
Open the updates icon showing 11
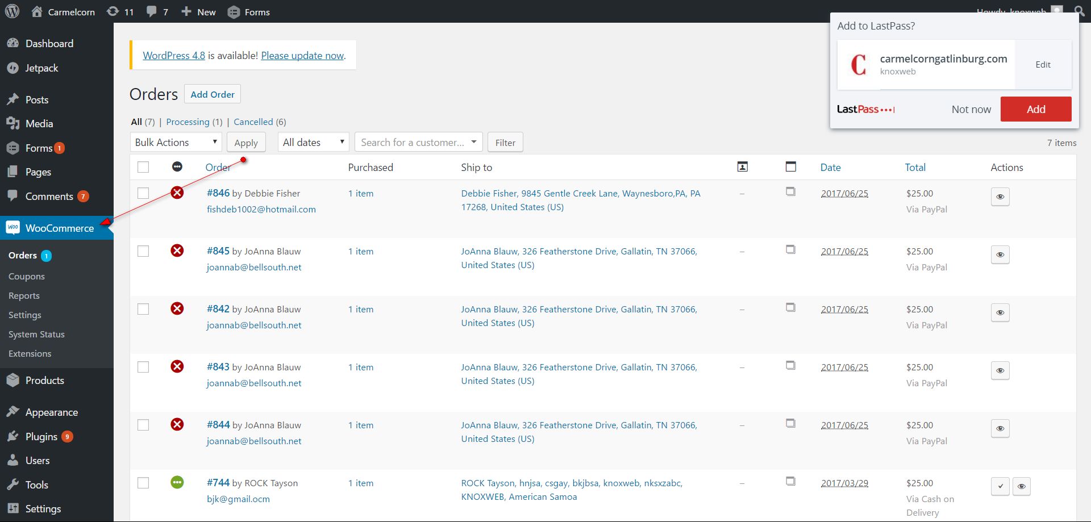113,11
